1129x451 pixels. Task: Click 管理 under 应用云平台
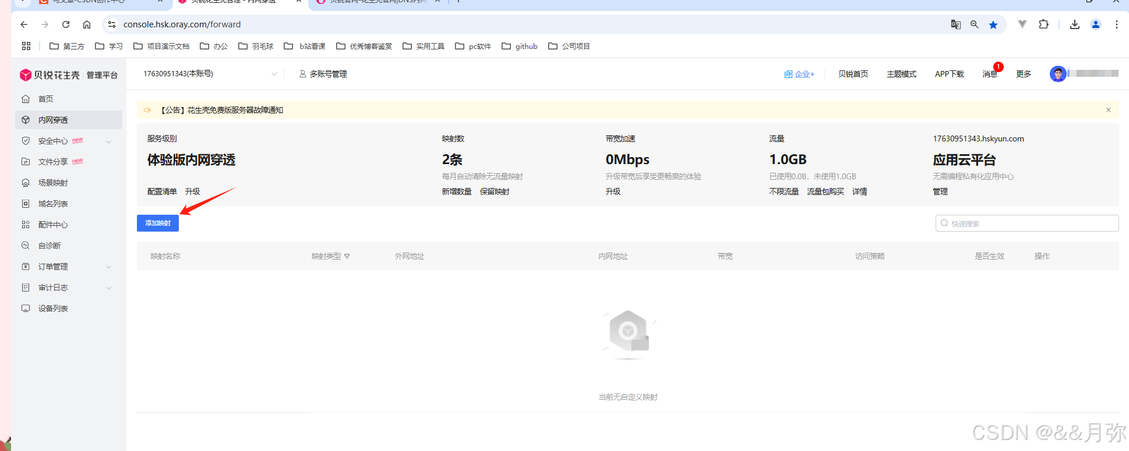pyautogui.click(x=940, y=191)
